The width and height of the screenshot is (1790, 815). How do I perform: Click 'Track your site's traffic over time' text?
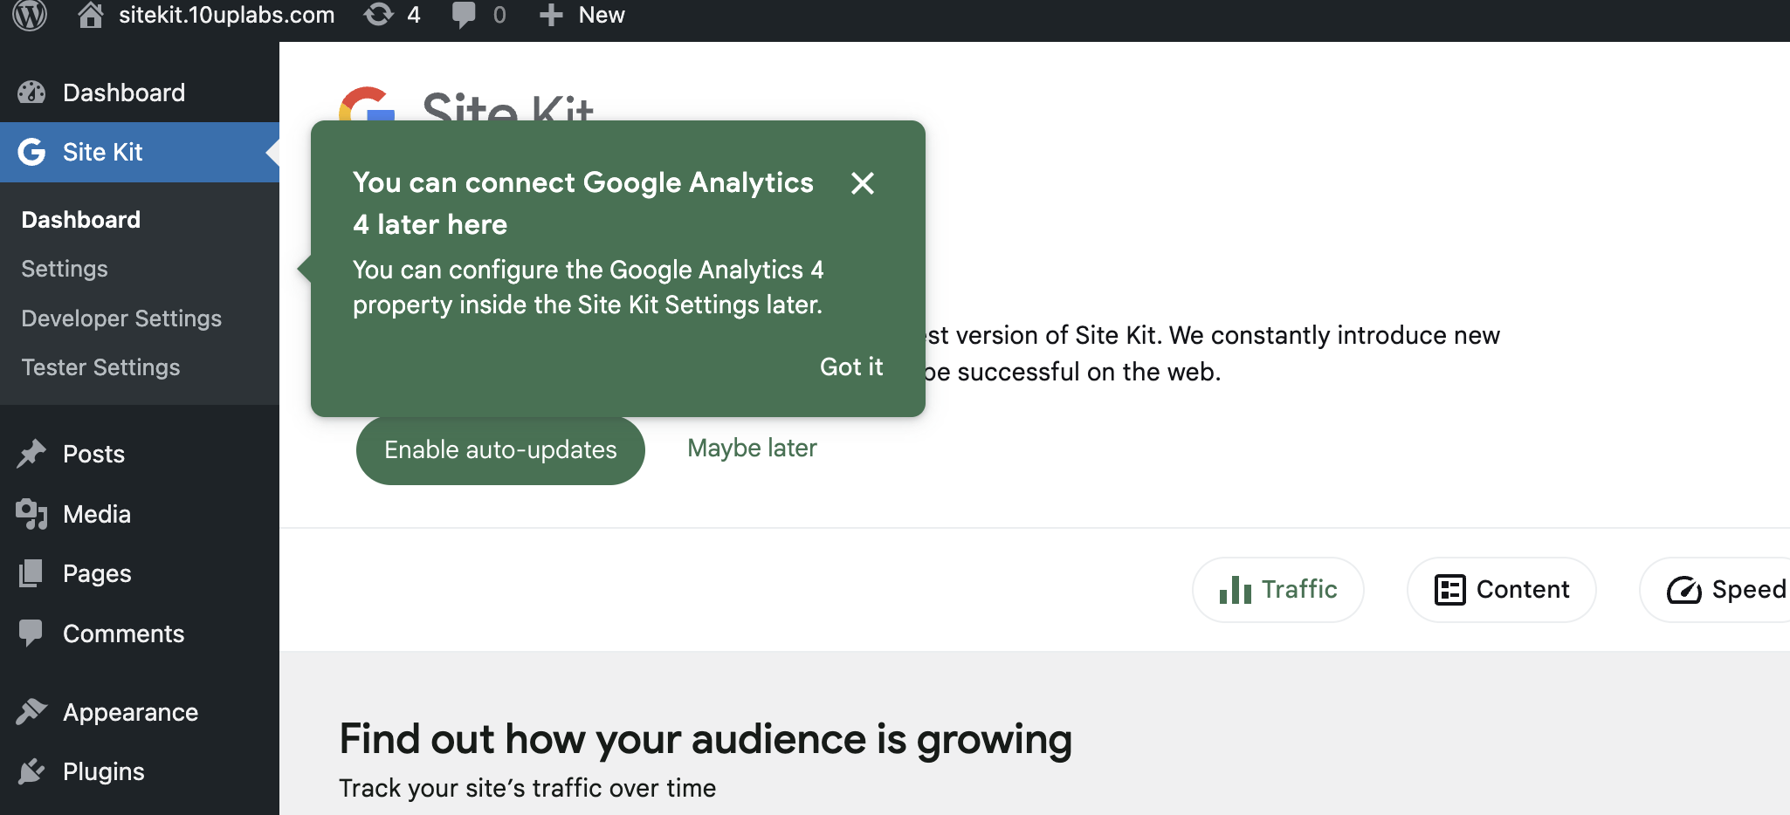click(527, 788)
